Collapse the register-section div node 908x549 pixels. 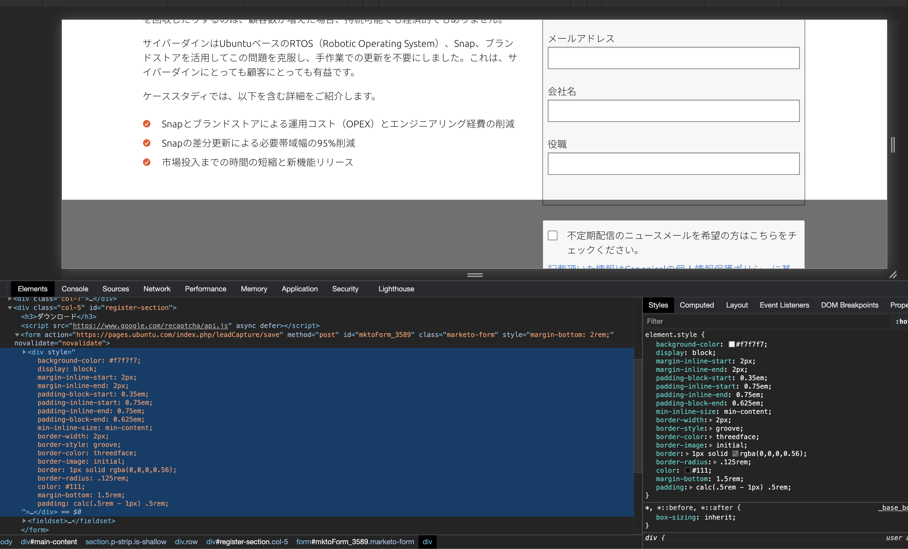pos(10,308)
